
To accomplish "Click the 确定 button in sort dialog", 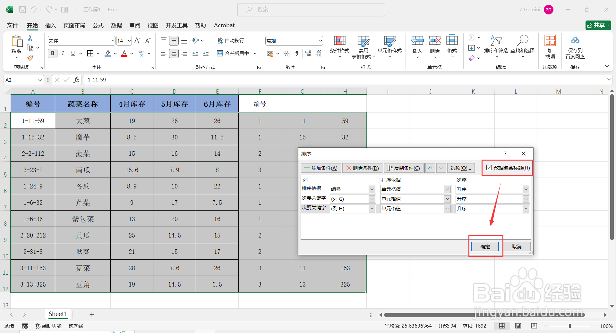I will [485, 246].
